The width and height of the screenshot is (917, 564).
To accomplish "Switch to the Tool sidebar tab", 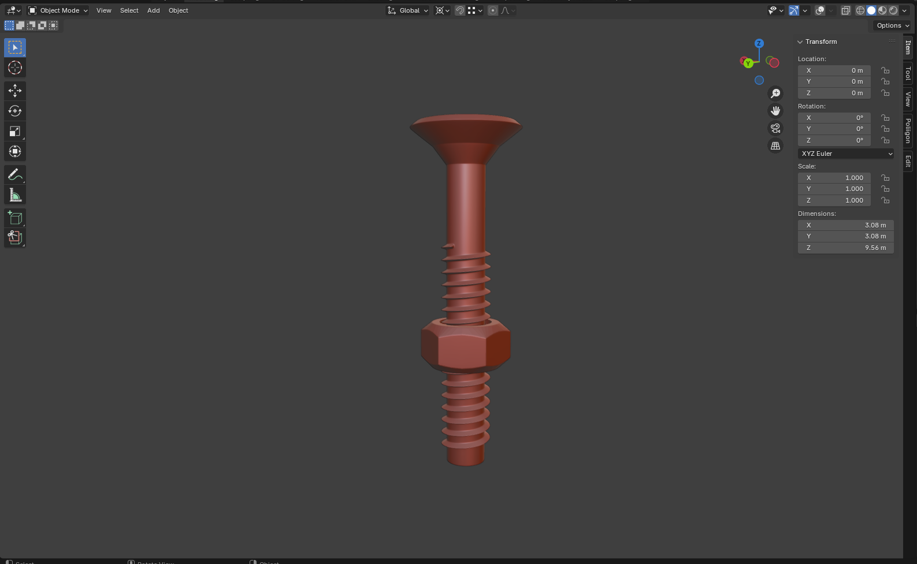I will (x=908, y=73).
